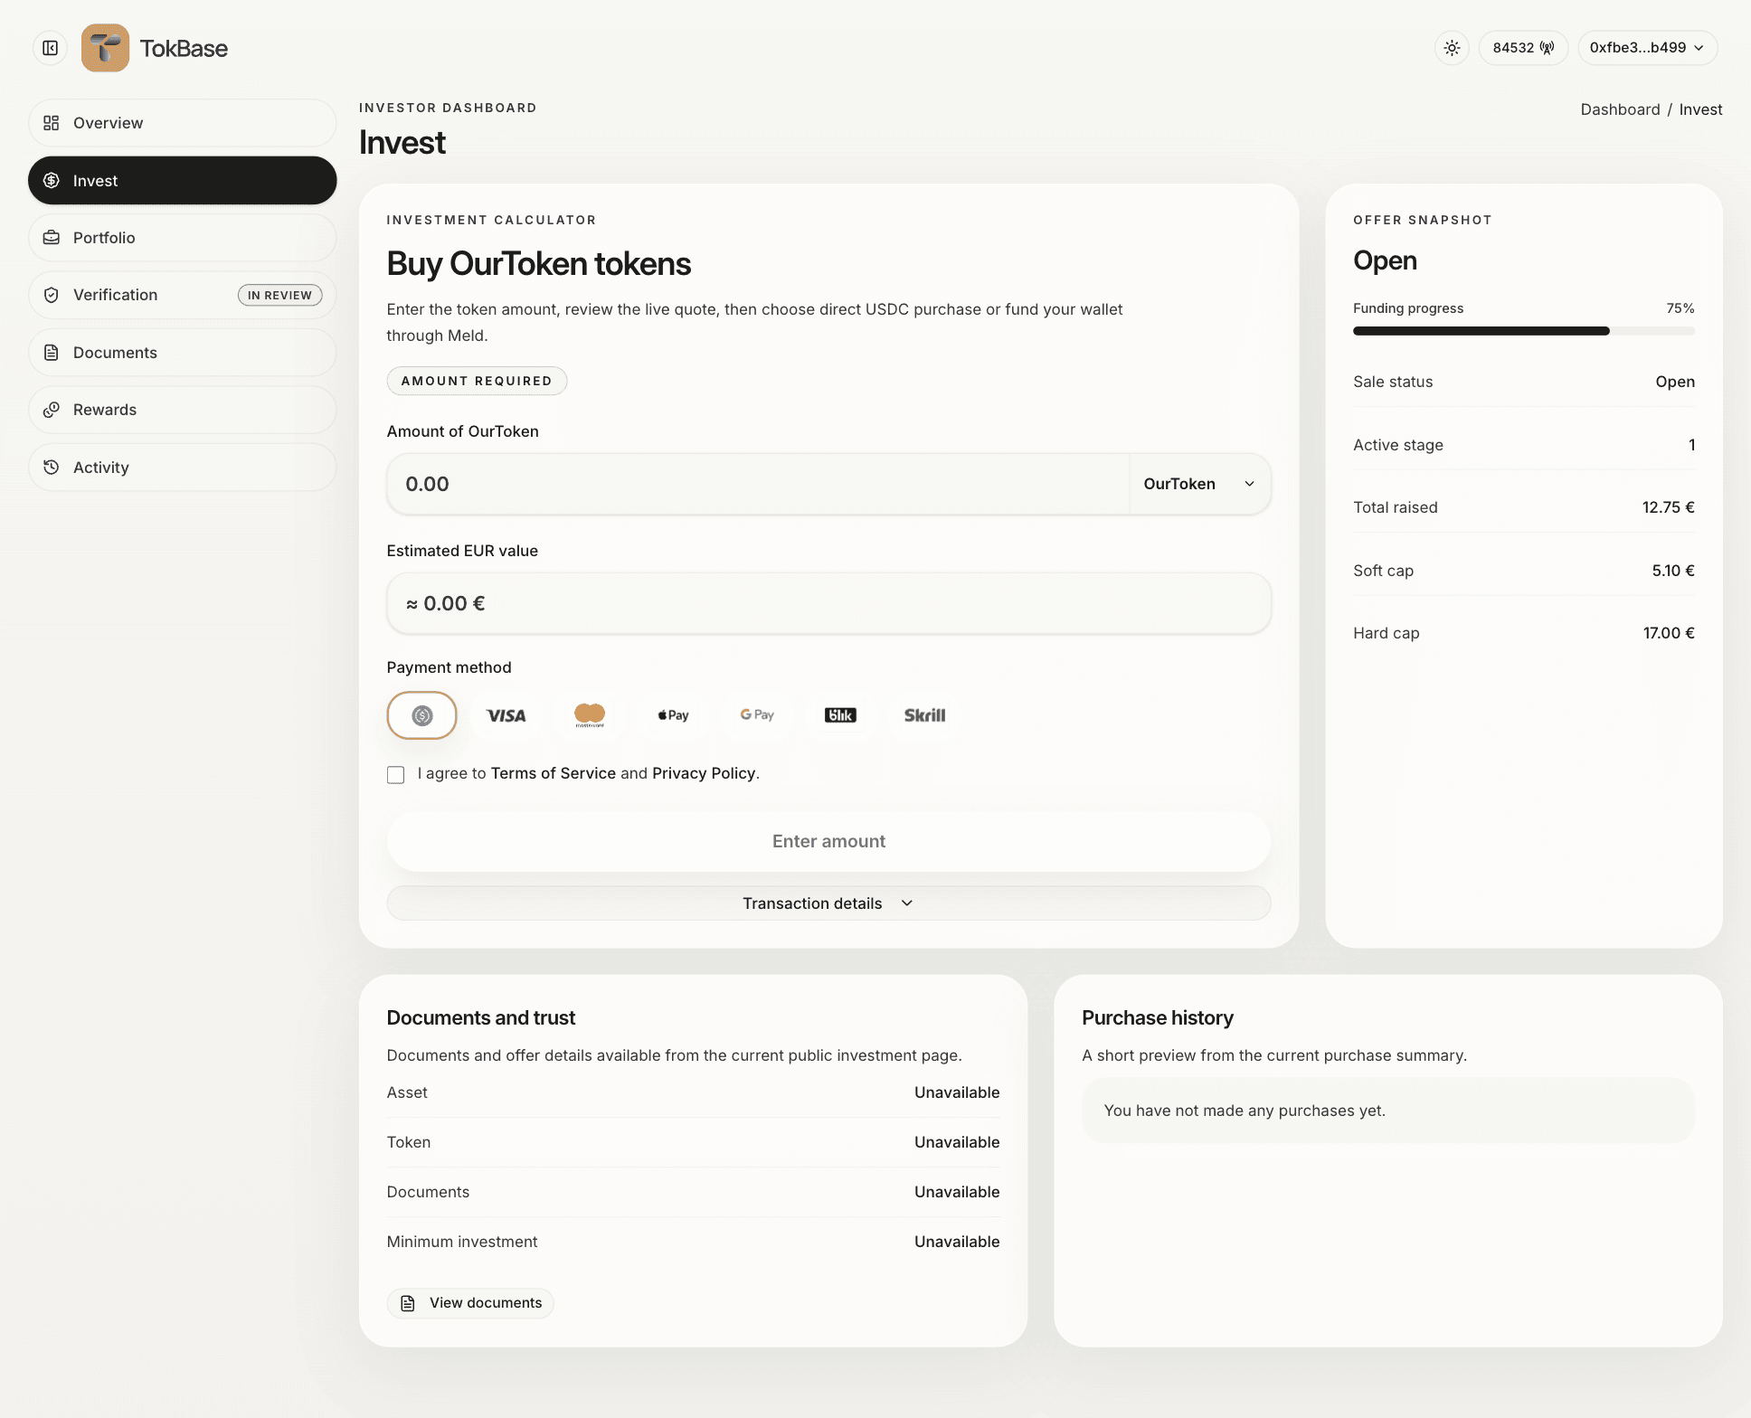Click the Documents file icon in sidebar
Image resolution: width=1751 pixels, height=1418 pixels.
click(x=52, y=353)
